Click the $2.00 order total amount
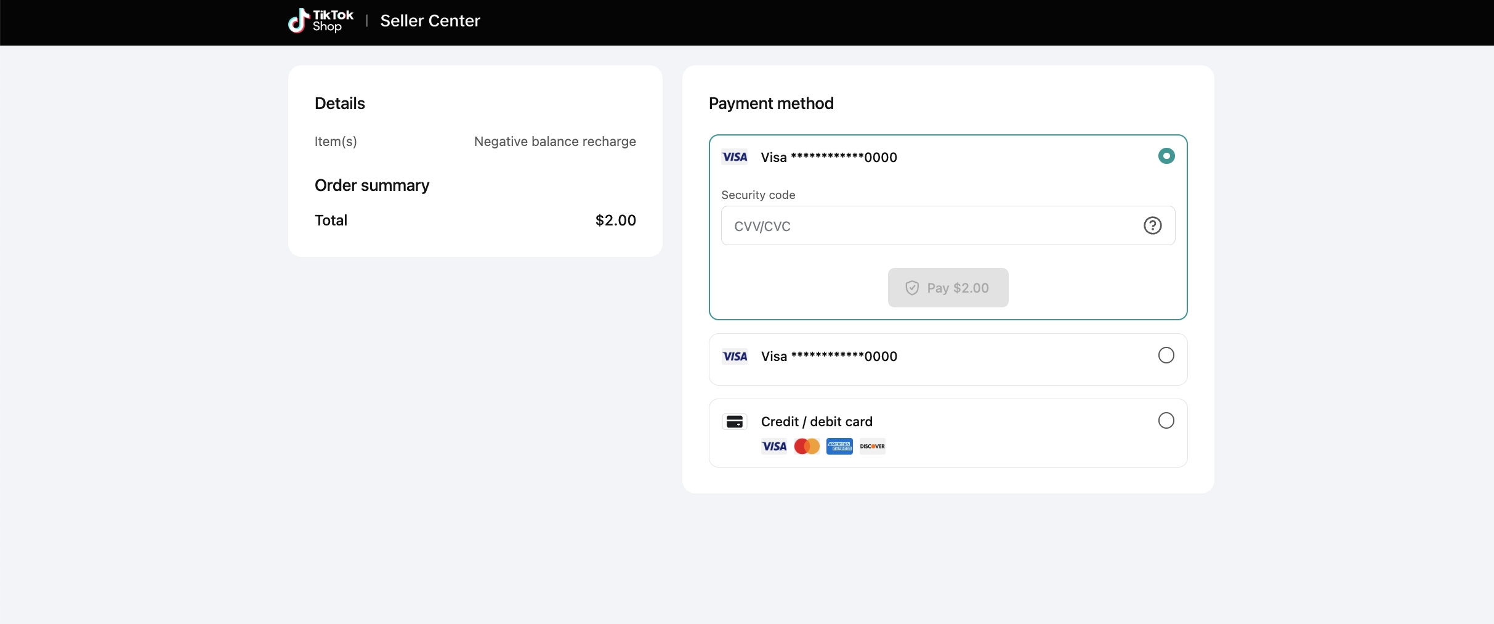Screen dimensions: 1494x624 [x=615, y=221]
